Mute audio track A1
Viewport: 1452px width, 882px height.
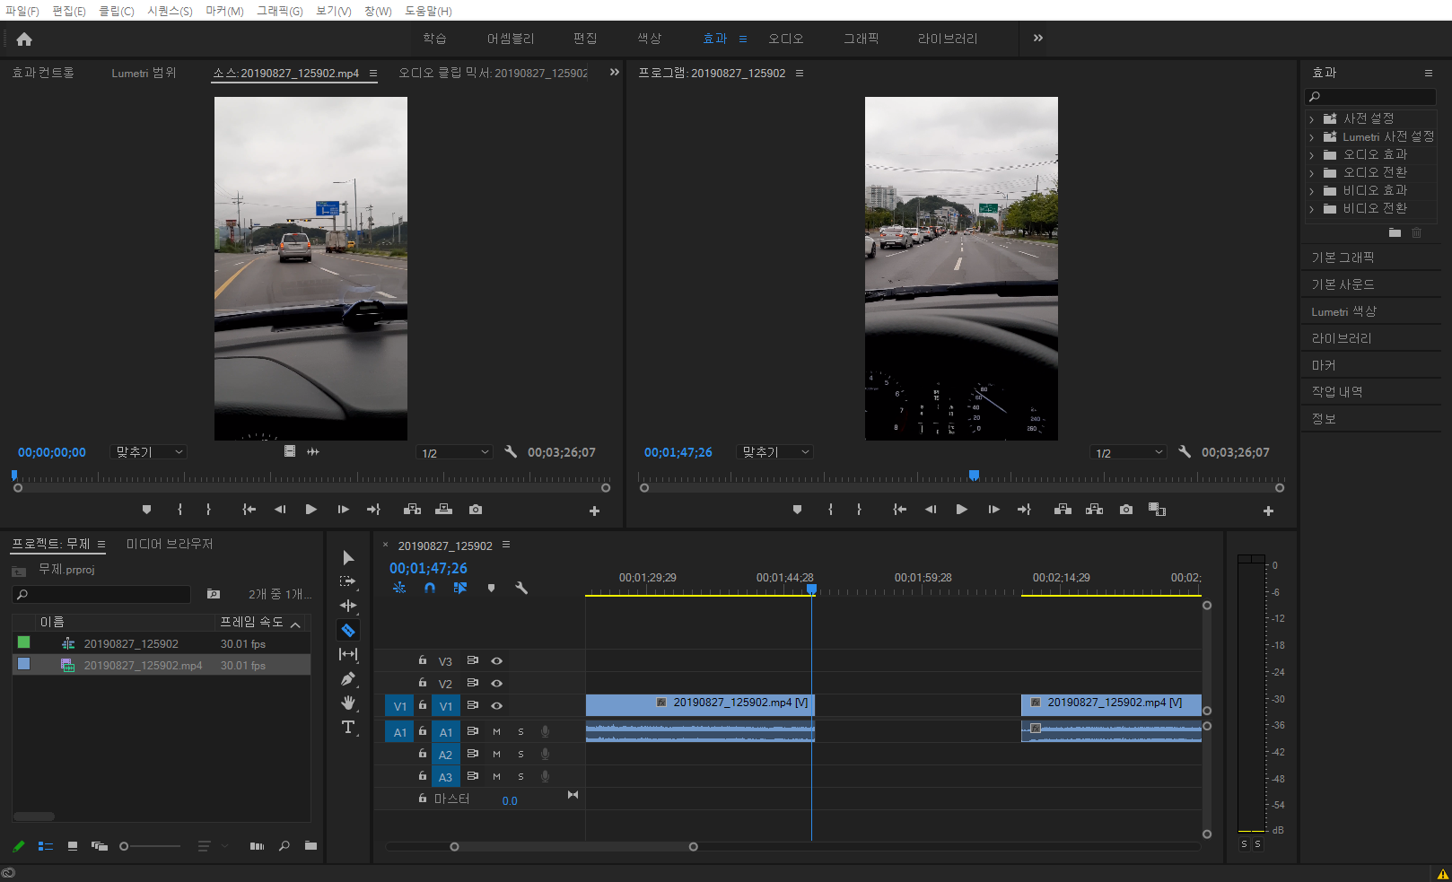coord(496,731)
